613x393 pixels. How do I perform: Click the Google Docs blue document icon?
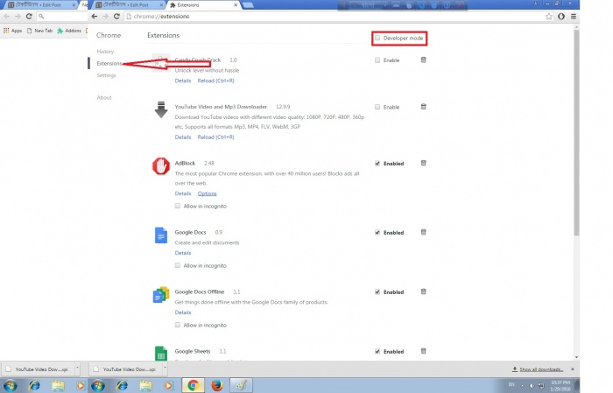tap(160, 235)
